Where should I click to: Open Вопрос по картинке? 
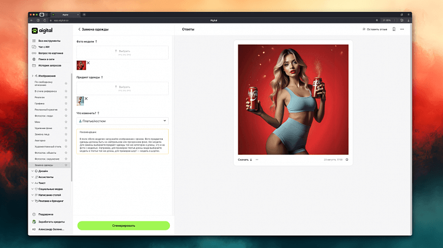(x=51, y=53)
